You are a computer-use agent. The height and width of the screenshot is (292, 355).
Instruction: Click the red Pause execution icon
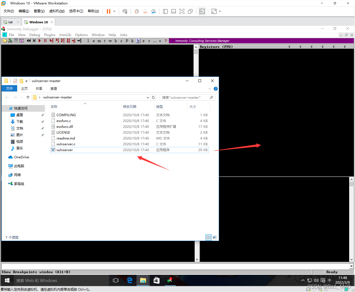(x=45, y=41)
